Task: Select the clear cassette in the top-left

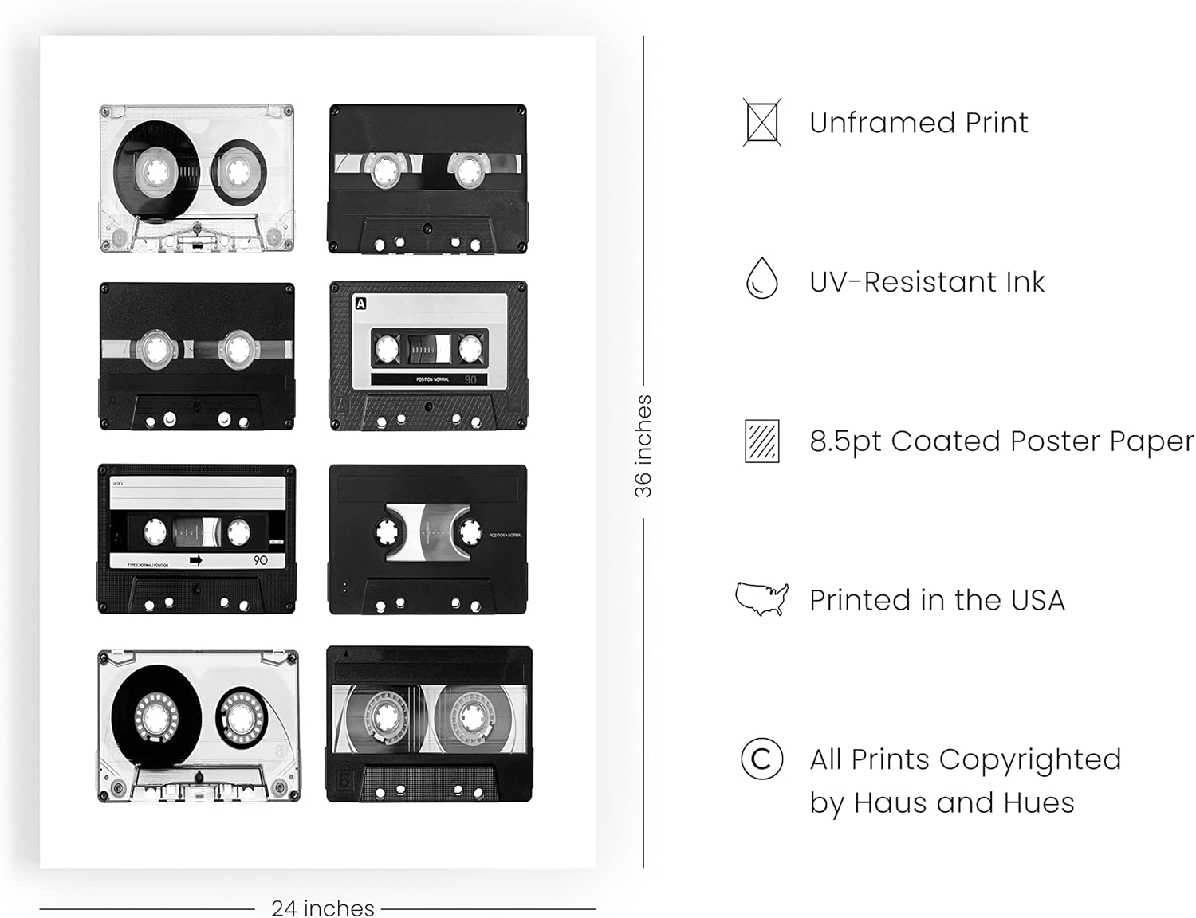Action: click(x=196, y=178)
